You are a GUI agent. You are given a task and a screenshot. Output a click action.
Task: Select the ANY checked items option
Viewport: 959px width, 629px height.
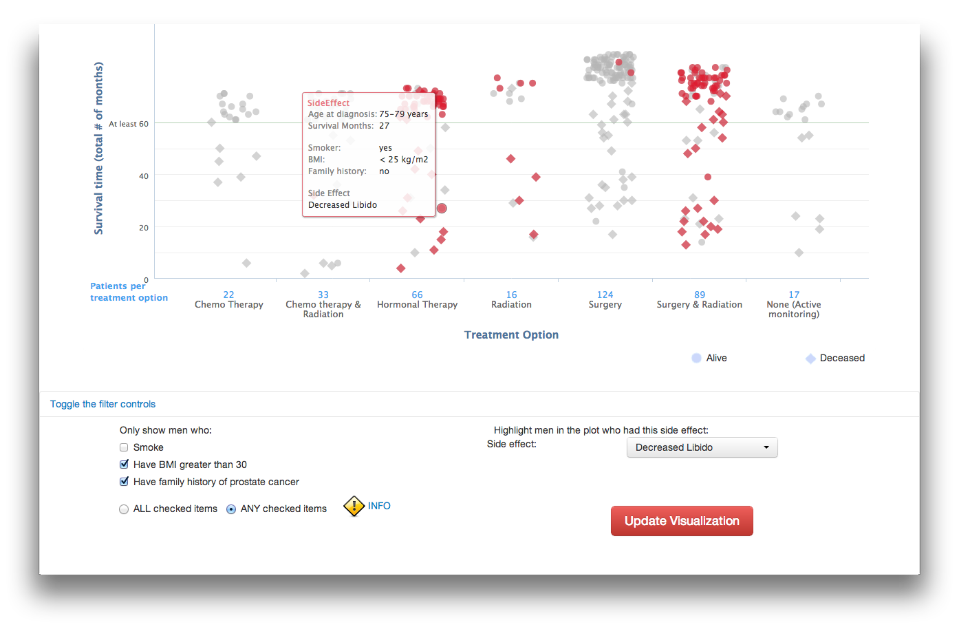pos(231,509)
